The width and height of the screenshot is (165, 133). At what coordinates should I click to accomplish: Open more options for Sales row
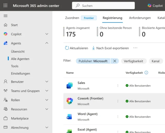coord(118,86)
